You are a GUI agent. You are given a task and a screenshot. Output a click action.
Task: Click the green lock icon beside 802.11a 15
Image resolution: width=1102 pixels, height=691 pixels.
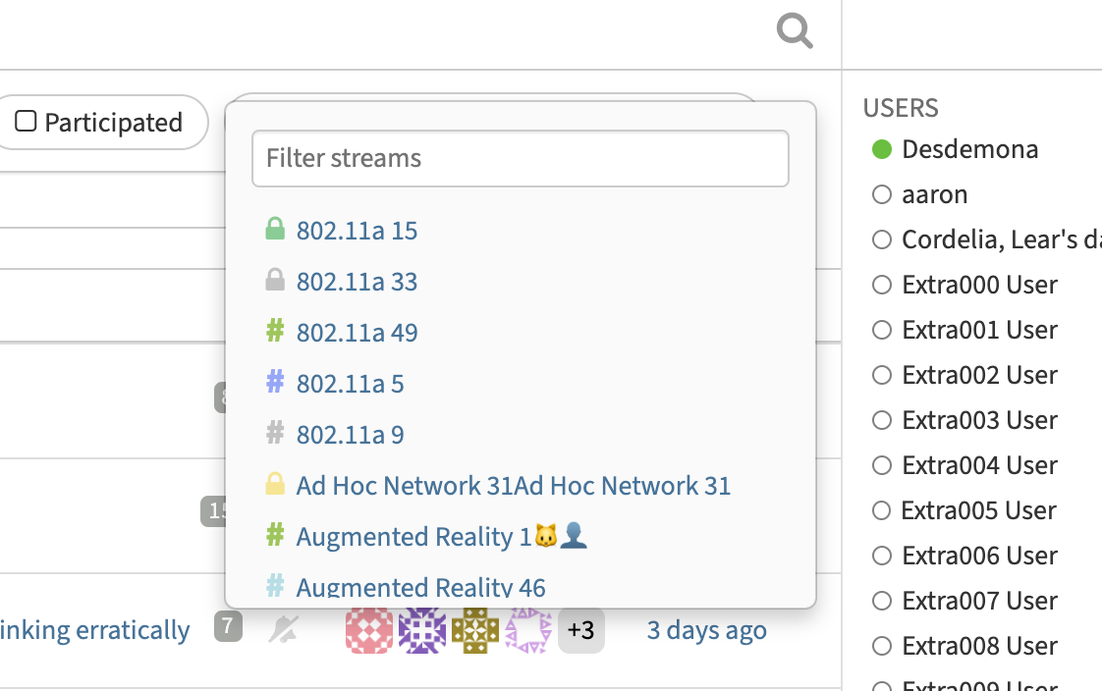click(x=275, y=228)
